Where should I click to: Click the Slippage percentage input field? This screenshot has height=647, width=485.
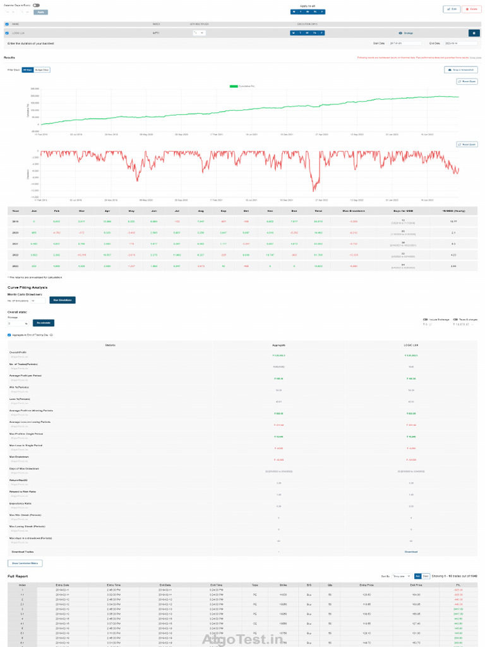[x=18, y=323]
